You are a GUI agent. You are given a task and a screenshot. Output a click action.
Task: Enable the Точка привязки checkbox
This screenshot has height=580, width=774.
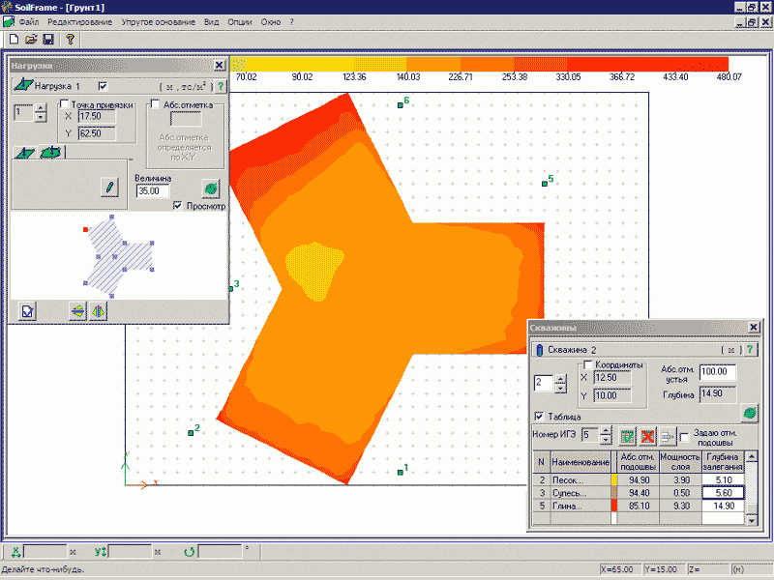click(65, 104)
